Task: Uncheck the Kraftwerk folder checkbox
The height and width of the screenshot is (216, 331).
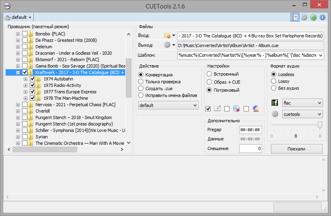Action: click(x=25, y=72)
